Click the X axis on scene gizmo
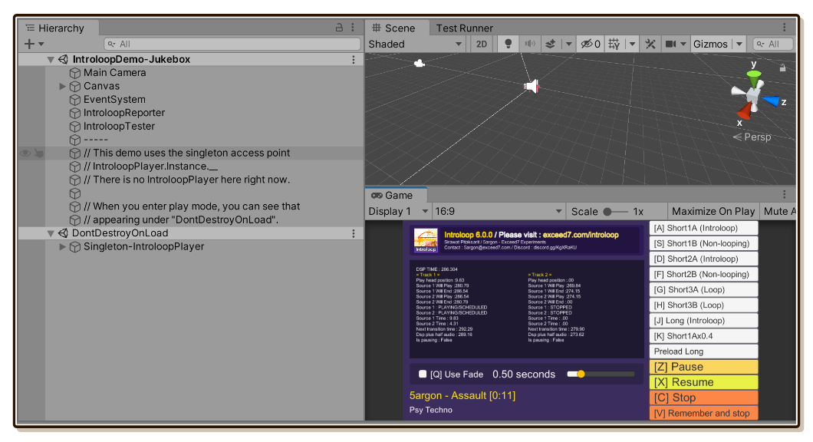The width and height of the screenshot is (813, 442). [744, 111]
